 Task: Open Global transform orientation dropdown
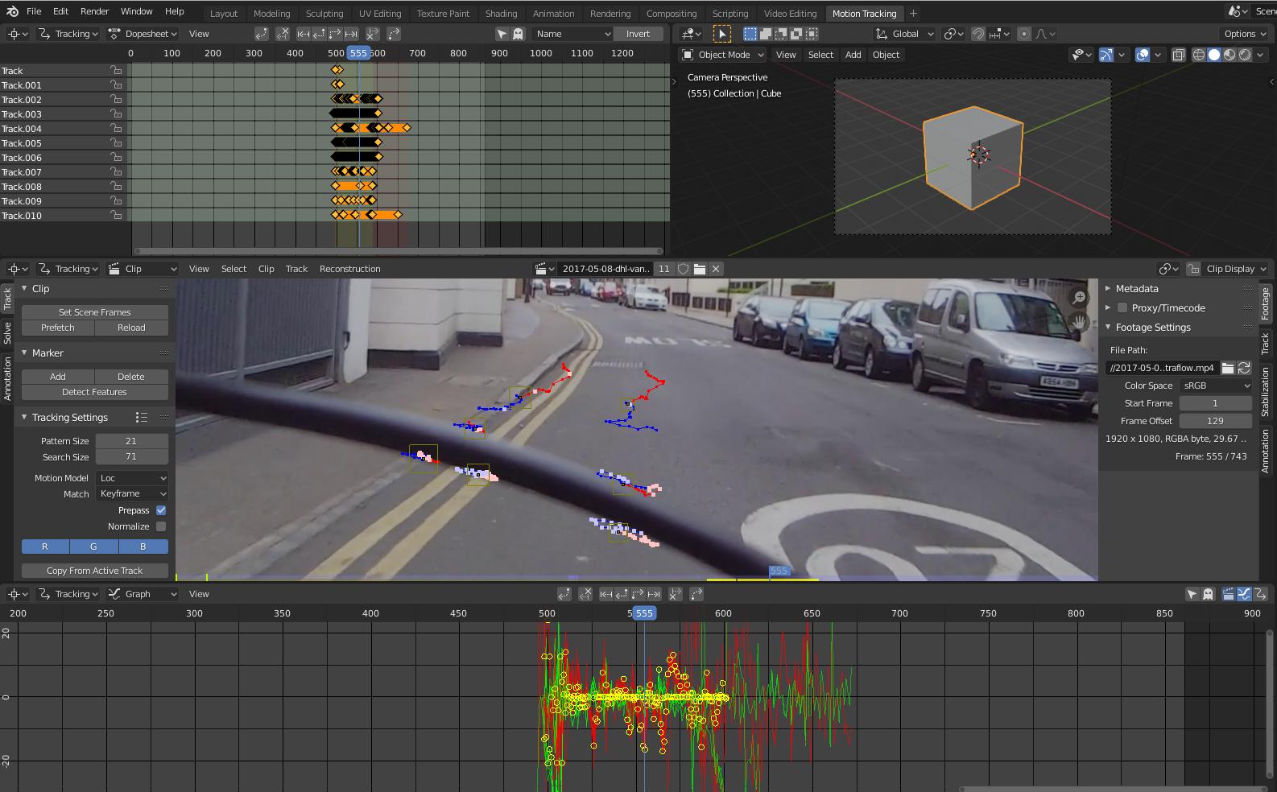(x=905, y=34)
